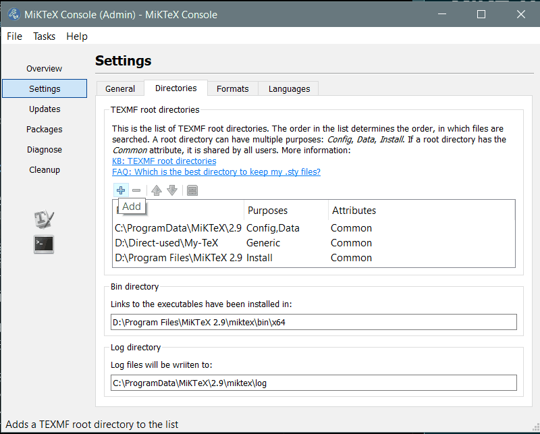Open the Help menu

[77, 36]
